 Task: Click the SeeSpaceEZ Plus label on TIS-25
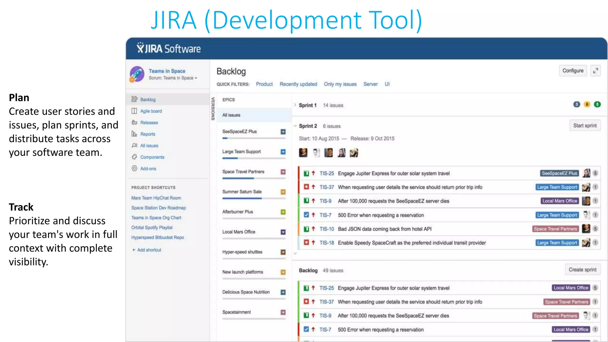(x=560, y=173)
